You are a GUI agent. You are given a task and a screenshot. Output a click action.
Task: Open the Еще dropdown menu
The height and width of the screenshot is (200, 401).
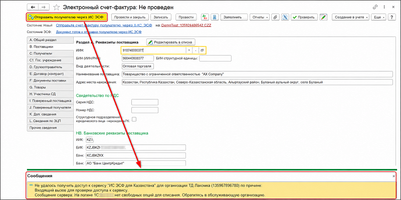point(378,17)
